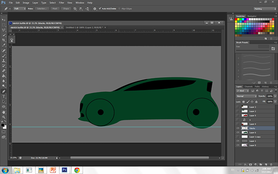Open the layer Kind filter dropdown
Screen dimensions: 278x174
point(242,91)
